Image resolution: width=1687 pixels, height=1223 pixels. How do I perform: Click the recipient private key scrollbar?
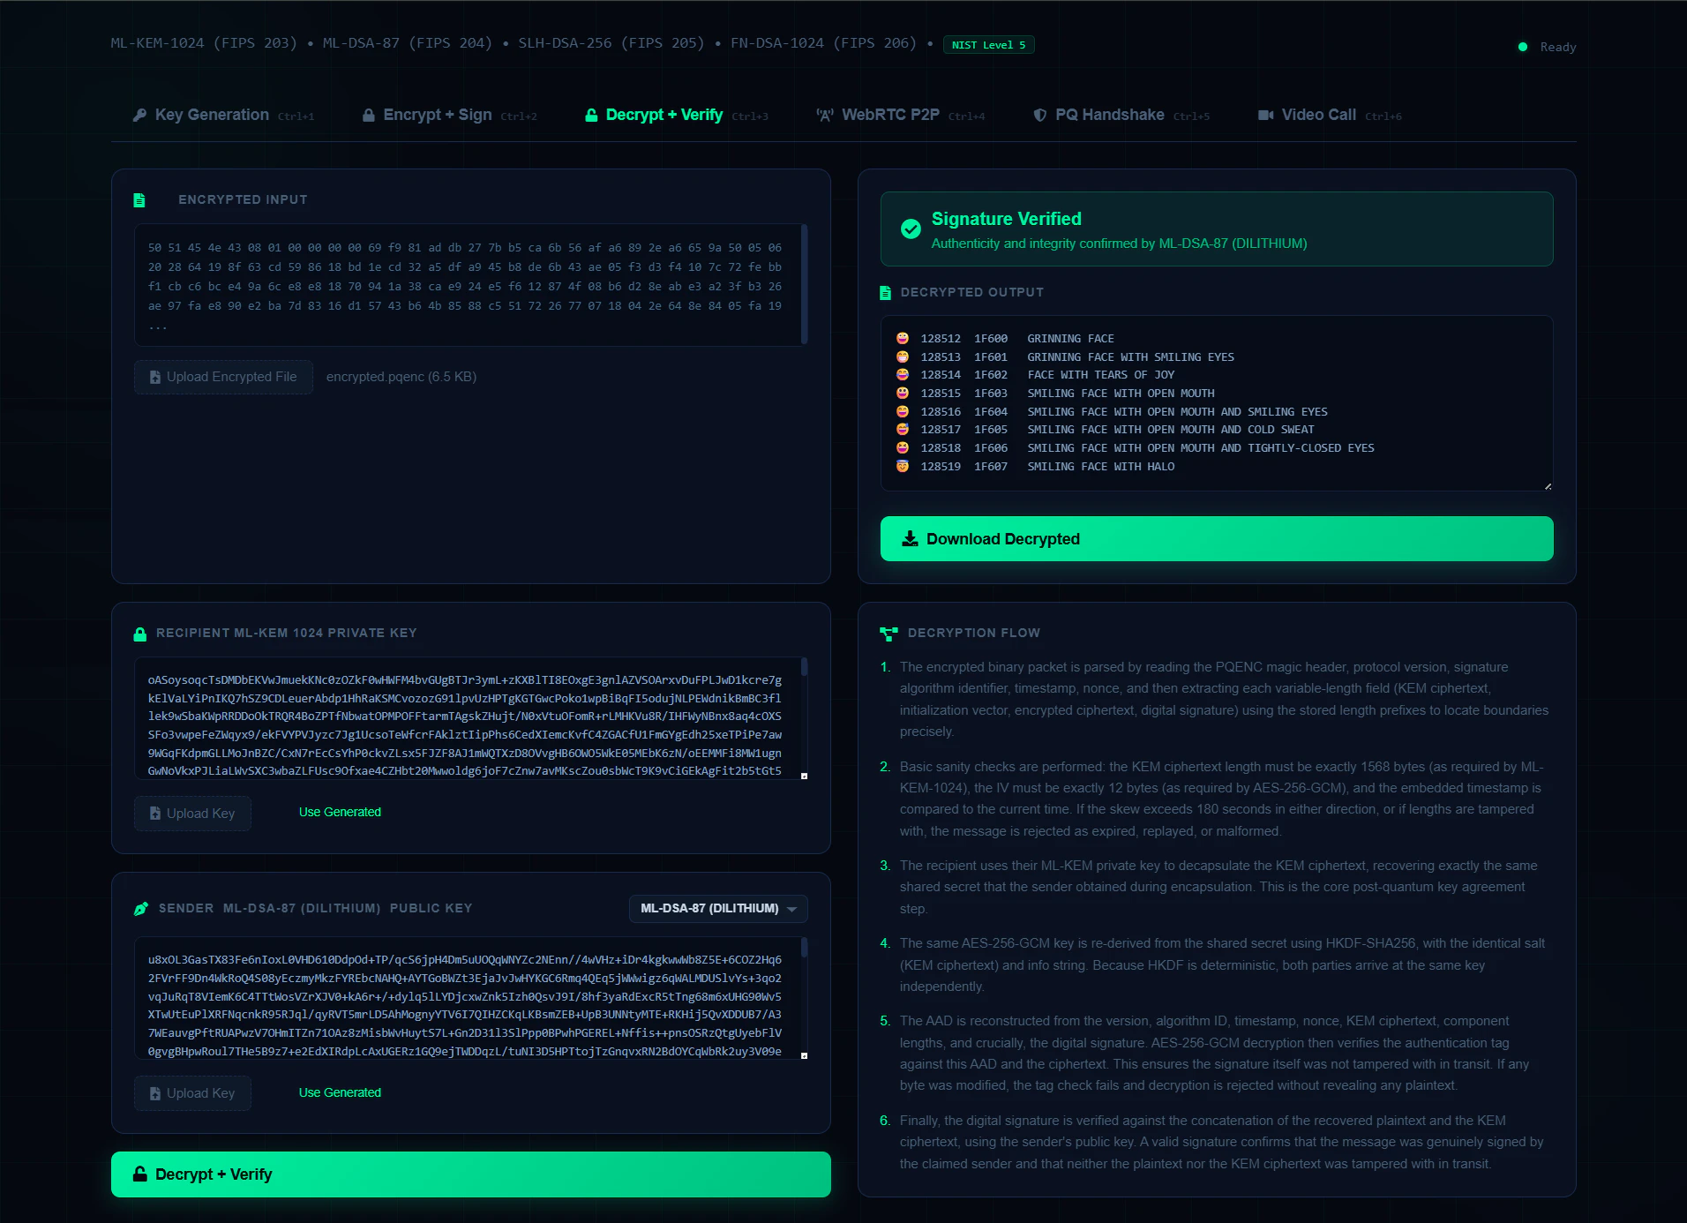click(x=804, y=667)
